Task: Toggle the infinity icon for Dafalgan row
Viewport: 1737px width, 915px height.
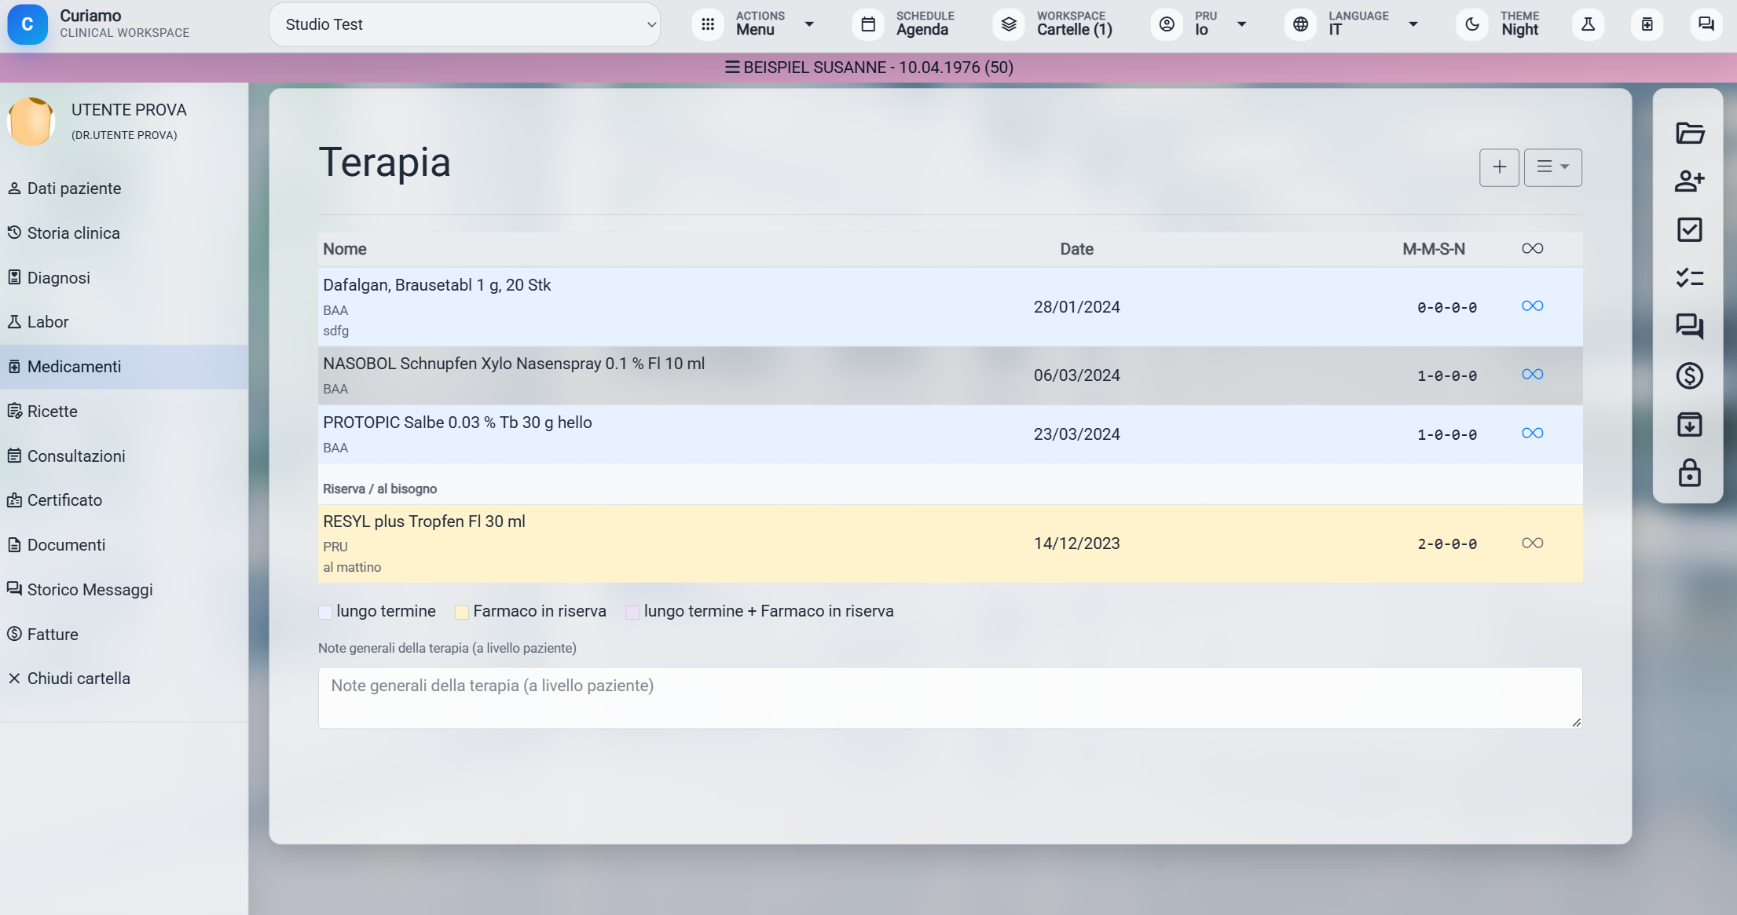Action: 1532,306
